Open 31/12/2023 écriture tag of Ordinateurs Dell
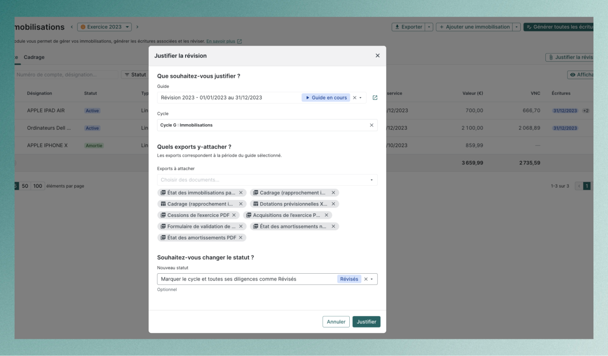 565,128
